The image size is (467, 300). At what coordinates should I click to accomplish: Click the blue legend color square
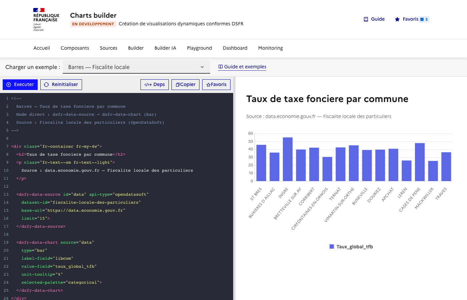pos(331,247)
